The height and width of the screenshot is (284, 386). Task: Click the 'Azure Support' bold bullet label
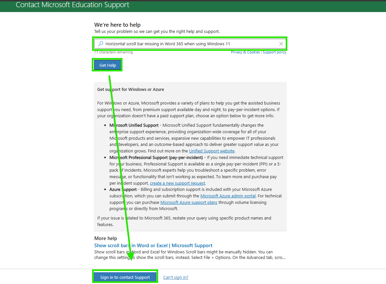tap(123, 190)
